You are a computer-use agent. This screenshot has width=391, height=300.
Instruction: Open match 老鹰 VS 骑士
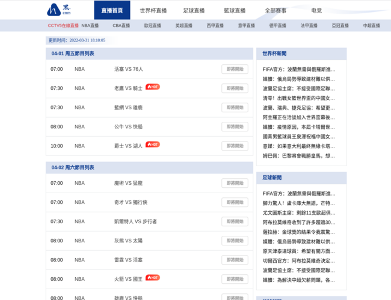(x=128, y=88)
